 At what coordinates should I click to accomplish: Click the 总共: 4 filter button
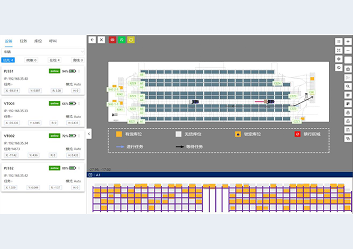tap(8, 60)
